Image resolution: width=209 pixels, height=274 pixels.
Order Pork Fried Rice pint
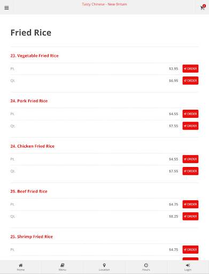[190, 114]
